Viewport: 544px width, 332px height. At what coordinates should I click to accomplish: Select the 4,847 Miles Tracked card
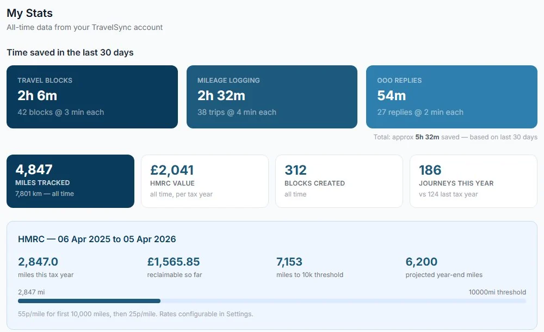pyautogui.click(x=70, y=181)
